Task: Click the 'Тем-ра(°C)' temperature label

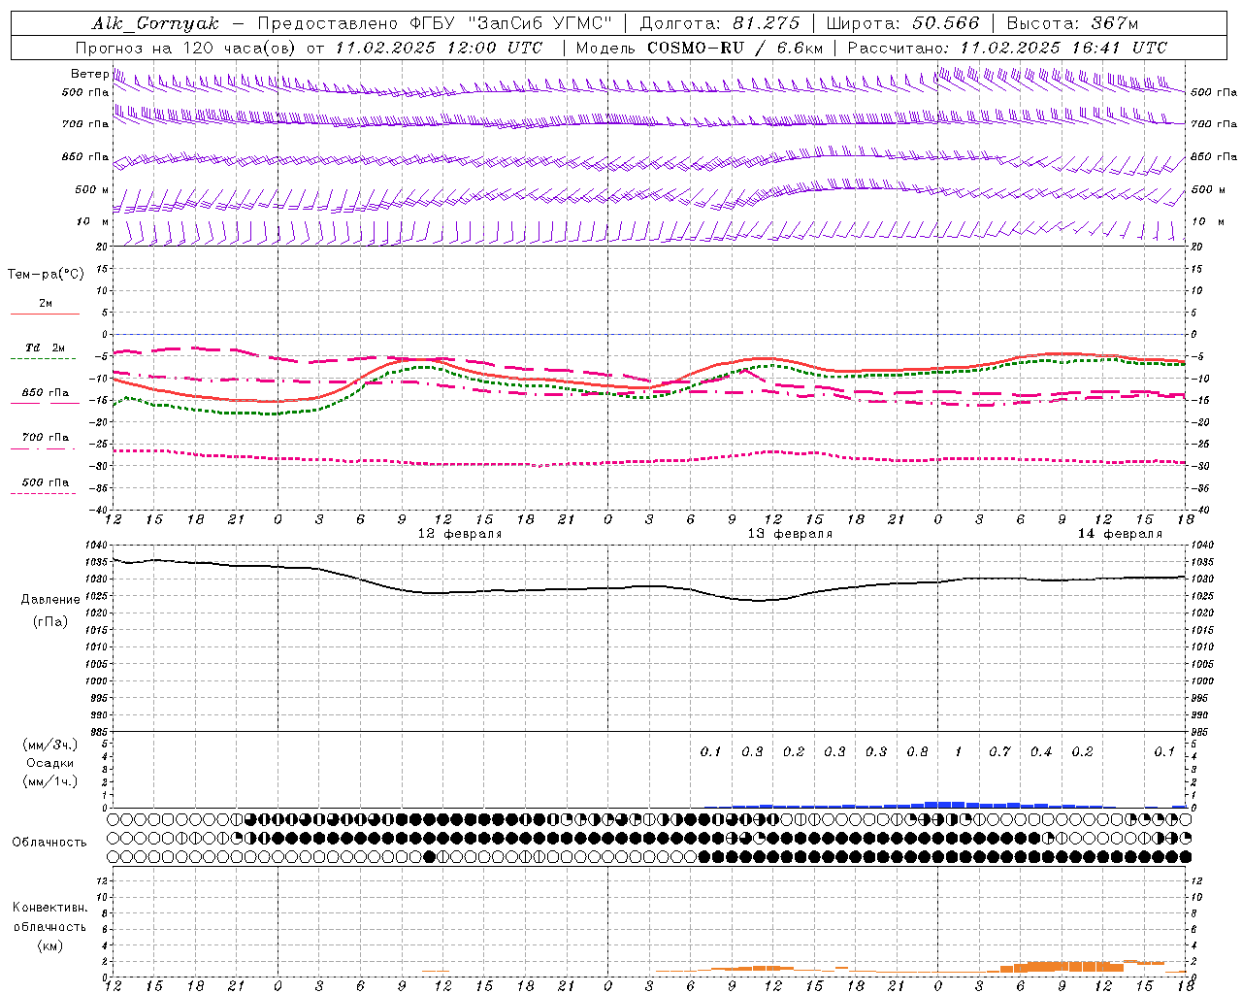Action: [x=46, y=275]
